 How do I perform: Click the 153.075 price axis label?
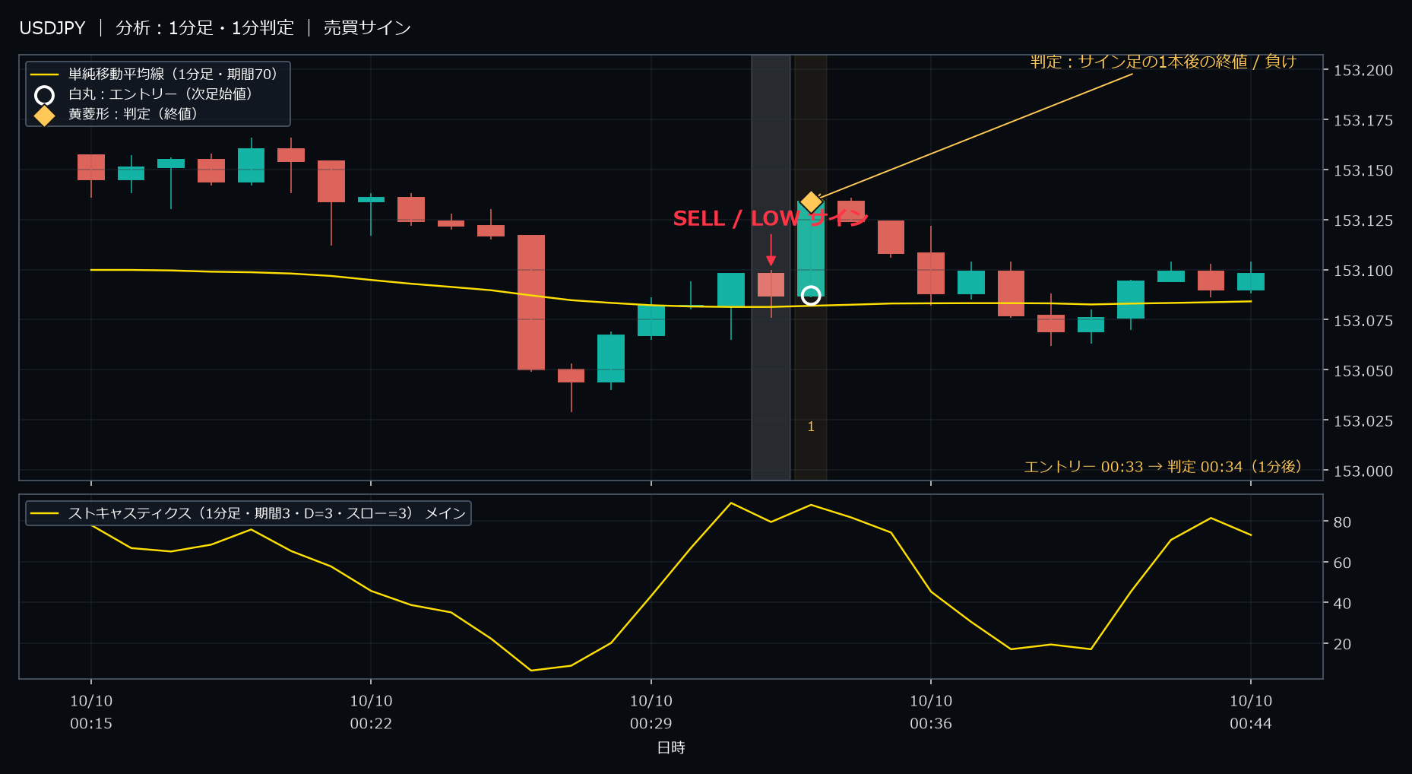coord(1363,322)
